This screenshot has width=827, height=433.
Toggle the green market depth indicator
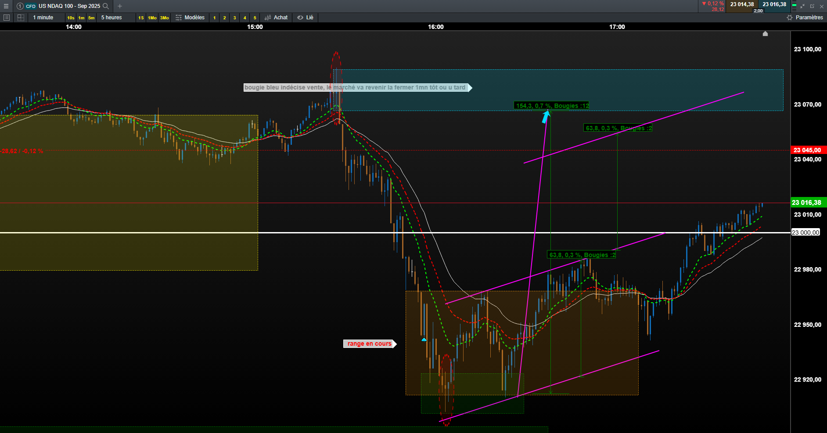pos(794,6)
